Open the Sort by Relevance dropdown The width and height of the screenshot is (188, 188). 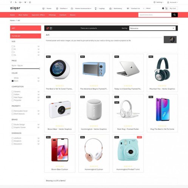tap(152, 28)
